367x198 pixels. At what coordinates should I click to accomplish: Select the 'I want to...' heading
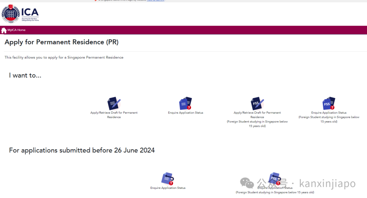pos(25,75)
